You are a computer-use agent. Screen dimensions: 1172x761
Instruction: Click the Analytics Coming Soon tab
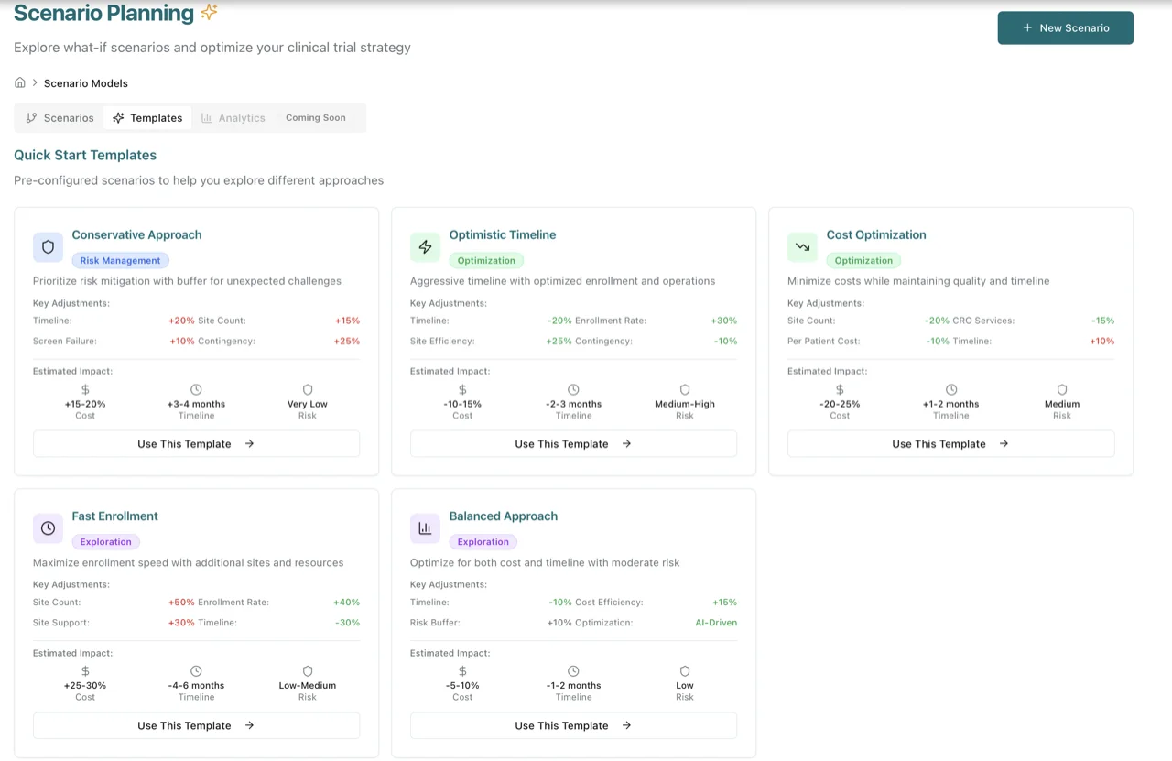pos(233,117)
